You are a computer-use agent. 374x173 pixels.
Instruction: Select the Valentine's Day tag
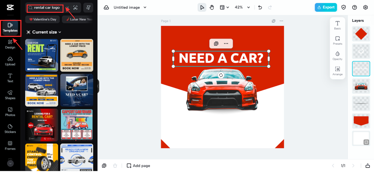(x=43, y=19)
